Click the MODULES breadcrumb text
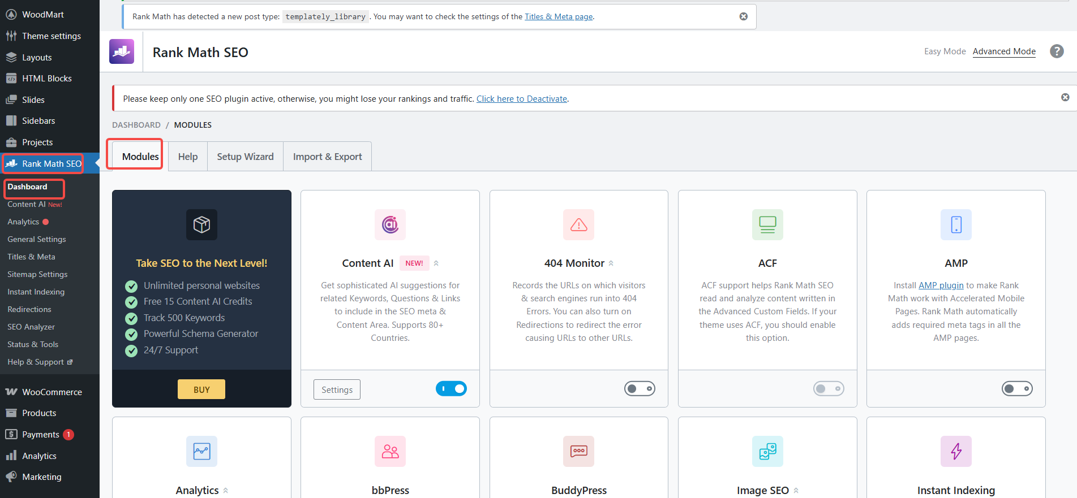The width and height of the screenshot is (1077, 498). (x=193, y=125)
